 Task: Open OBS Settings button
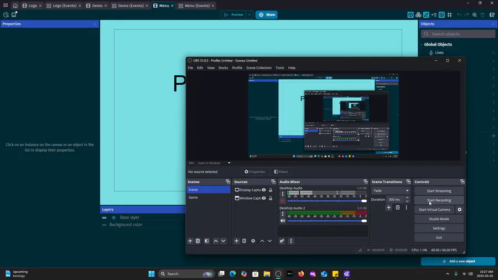439,228
